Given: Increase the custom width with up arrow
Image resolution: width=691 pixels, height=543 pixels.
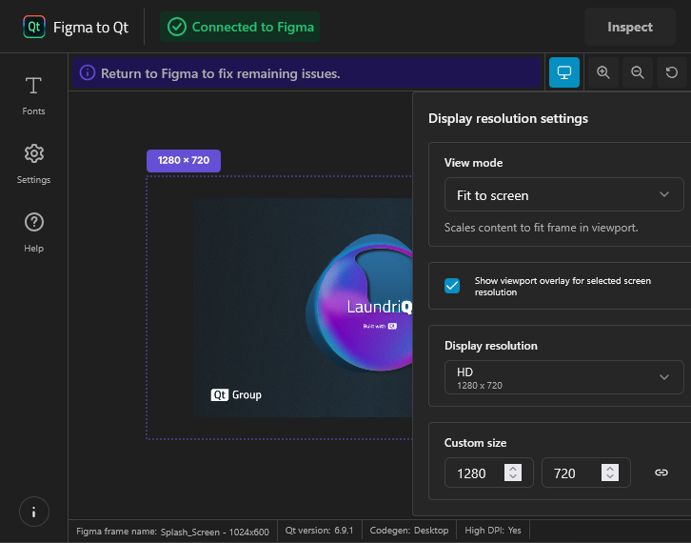Looking at the screenshot, I should 513,468.
